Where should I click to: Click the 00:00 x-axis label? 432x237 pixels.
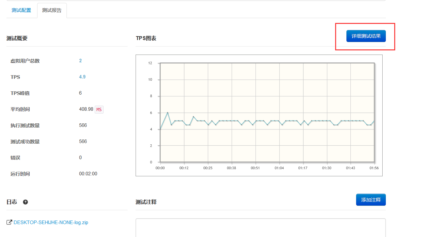pyautogui.click(x=160, y=168)
